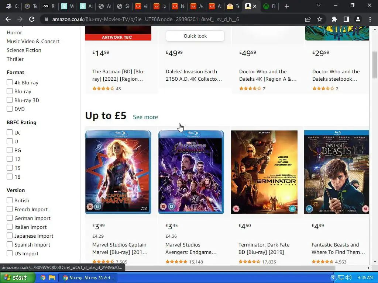Click the vertical scrollbar down arrow

(375, 262)
